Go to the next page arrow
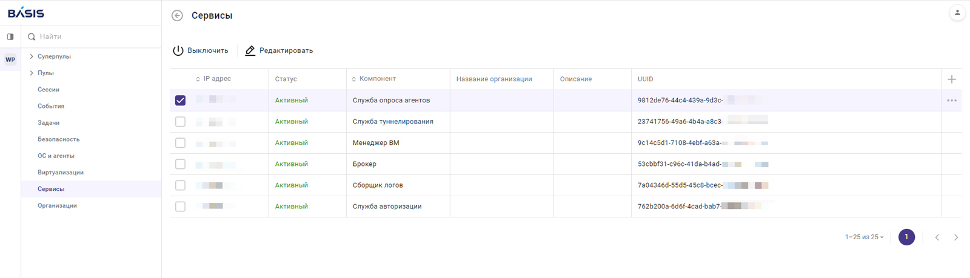 (x=956, y=237)
